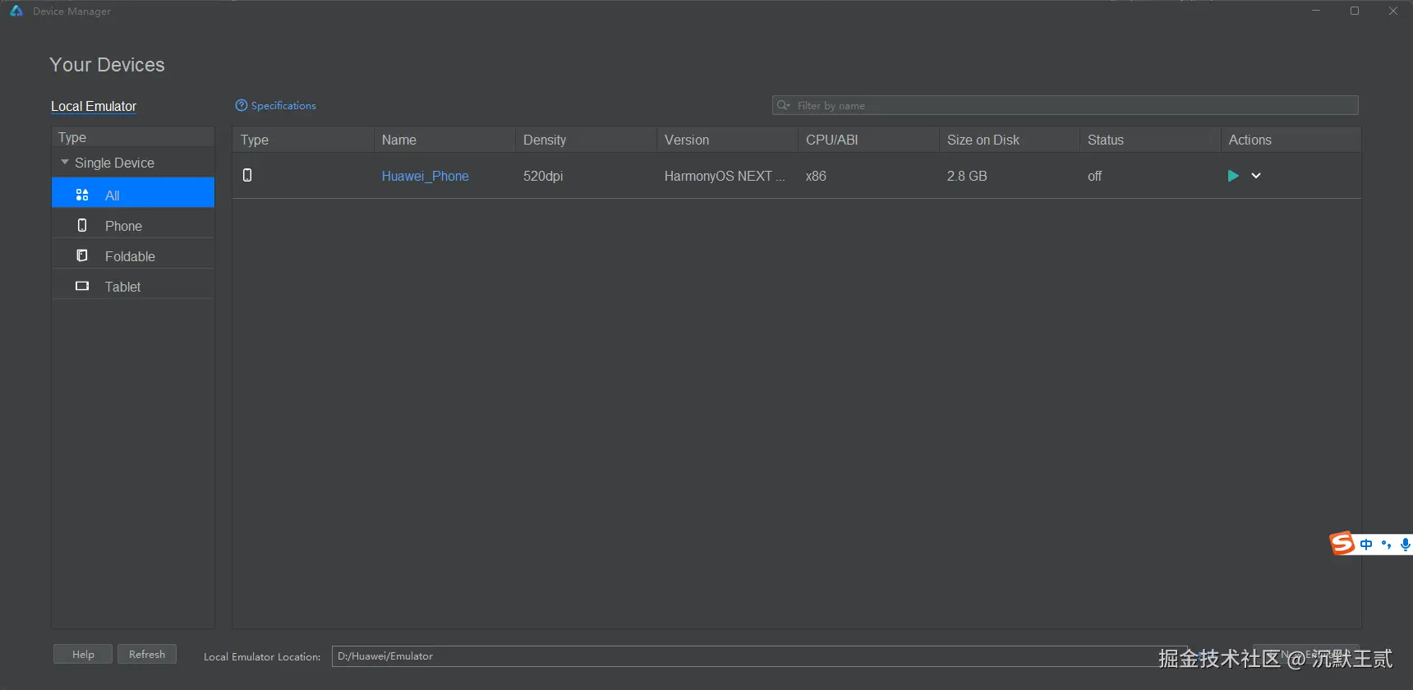1413x690 pixels.
Task: Click the Sogou input method S icon
Action: point(1342,543)
